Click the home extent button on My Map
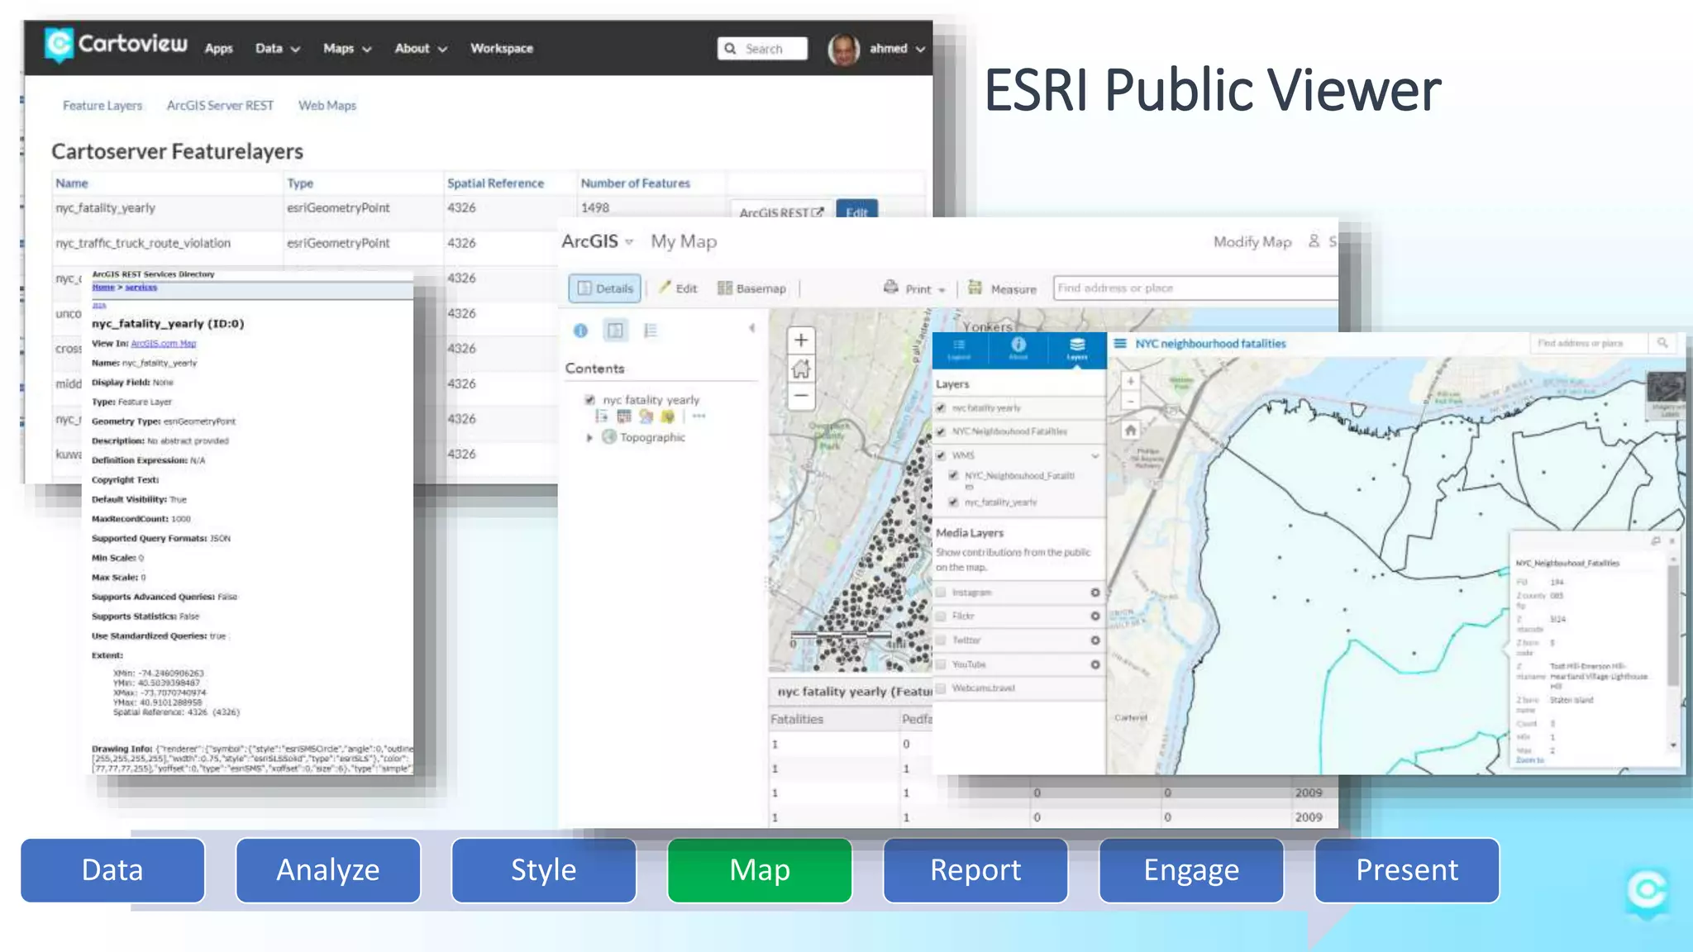This screenshot has height=952, width=1693. (800, 369)
